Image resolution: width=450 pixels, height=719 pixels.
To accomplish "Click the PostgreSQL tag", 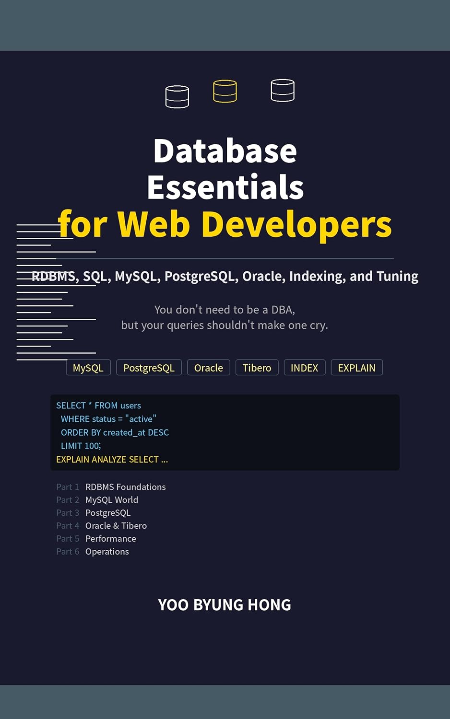I will tap(149, 368).
